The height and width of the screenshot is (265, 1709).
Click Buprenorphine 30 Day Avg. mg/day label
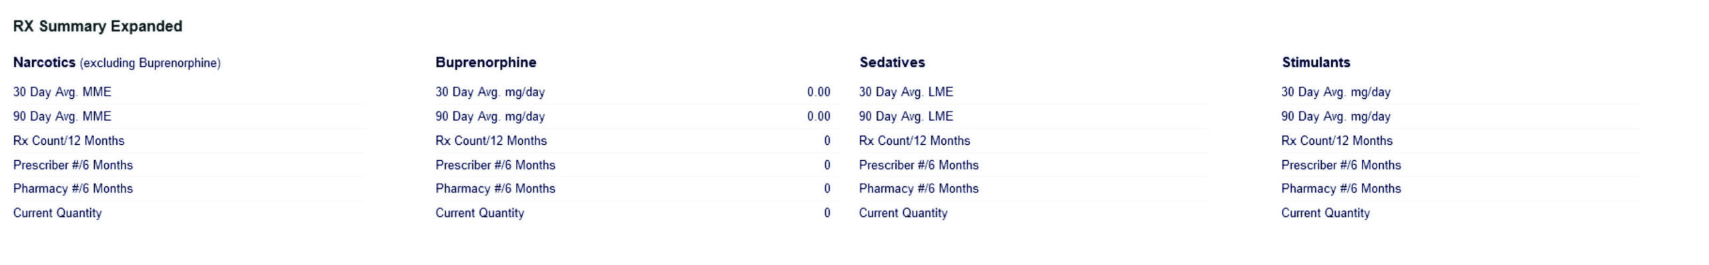[x=490, y=92]
